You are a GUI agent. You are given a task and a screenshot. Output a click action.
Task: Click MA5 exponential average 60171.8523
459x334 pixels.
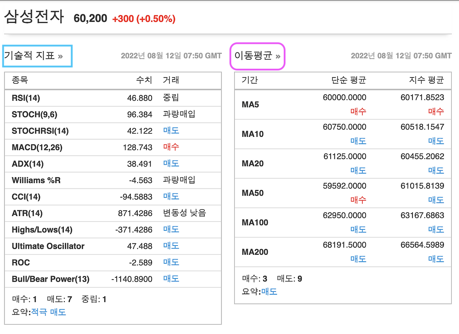point(422,97)
